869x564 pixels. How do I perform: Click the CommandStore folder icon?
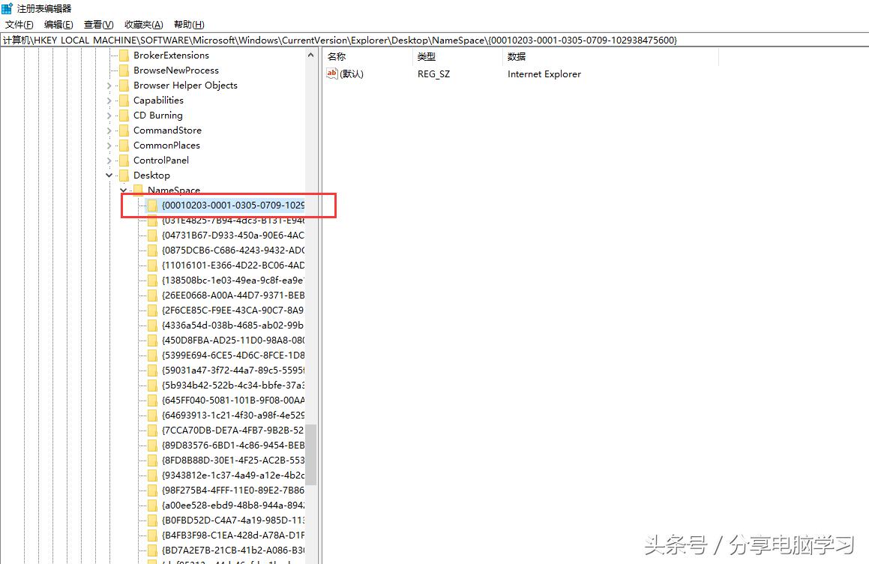124,130
